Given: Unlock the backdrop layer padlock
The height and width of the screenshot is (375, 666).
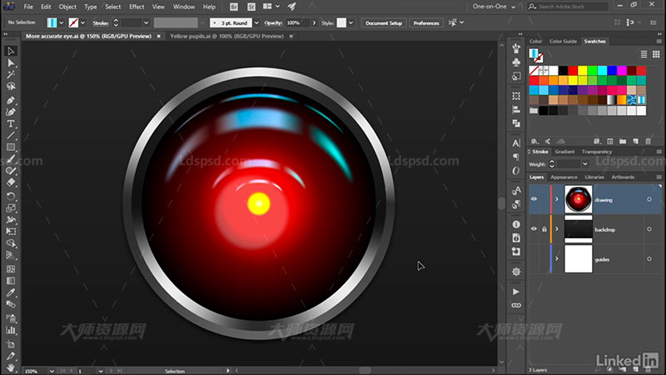Looking at the screenshot, I should click(544, 228).
